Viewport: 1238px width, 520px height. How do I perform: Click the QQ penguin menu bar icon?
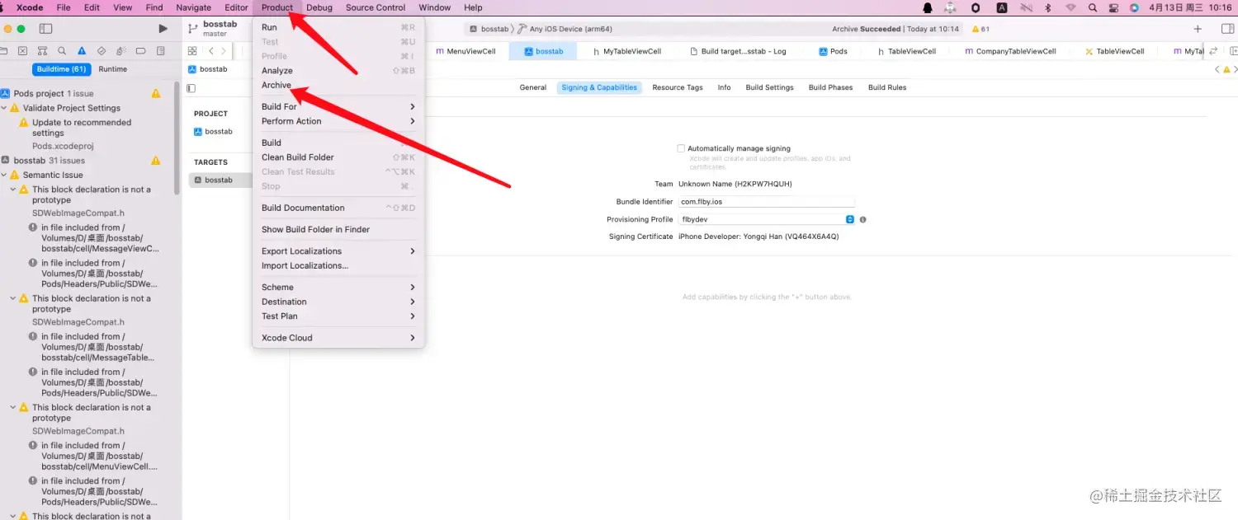coord(928,7)
